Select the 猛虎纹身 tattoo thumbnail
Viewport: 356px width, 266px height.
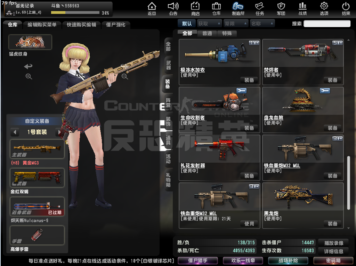point(30,42)
